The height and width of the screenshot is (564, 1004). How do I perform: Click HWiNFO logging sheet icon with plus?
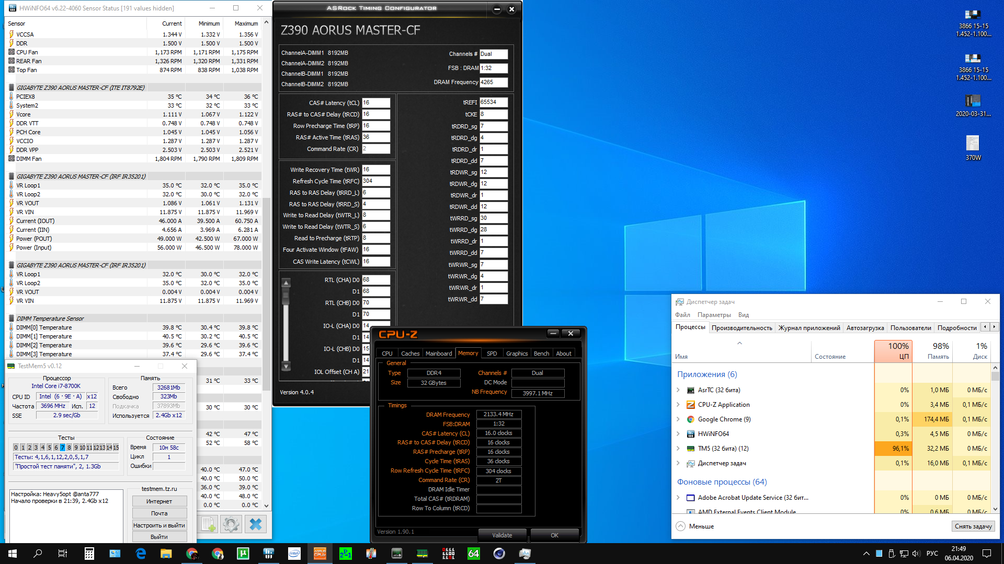(209, 524)
